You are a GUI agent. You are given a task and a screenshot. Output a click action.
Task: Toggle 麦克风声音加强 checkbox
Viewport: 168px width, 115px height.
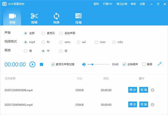53,64
